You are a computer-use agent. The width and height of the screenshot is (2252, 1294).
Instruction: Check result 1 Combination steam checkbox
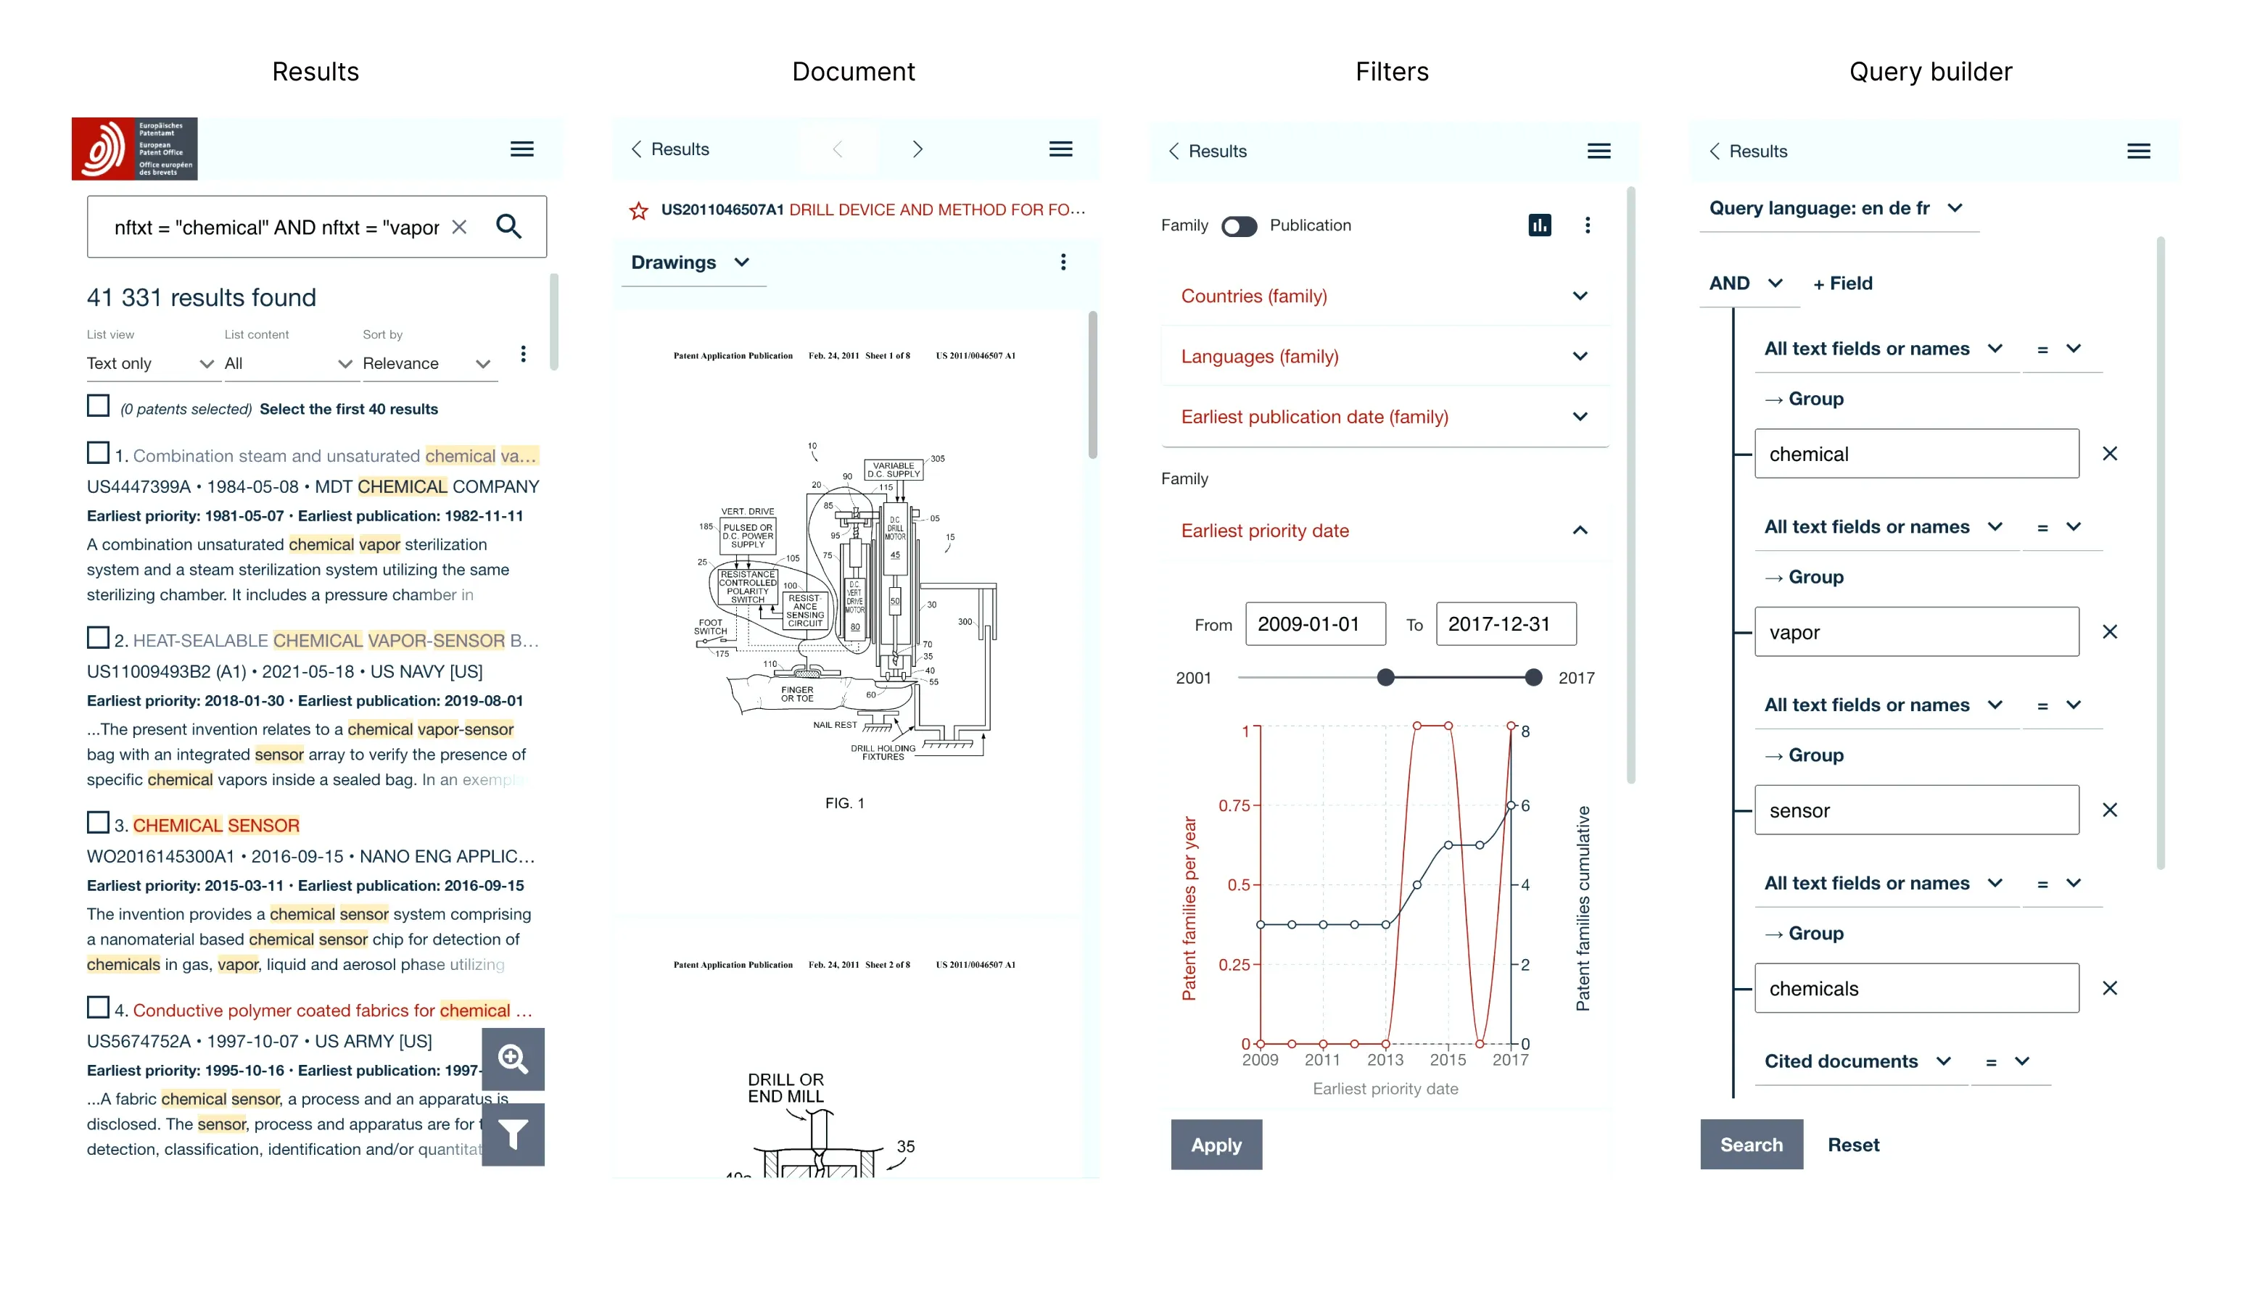98,453
